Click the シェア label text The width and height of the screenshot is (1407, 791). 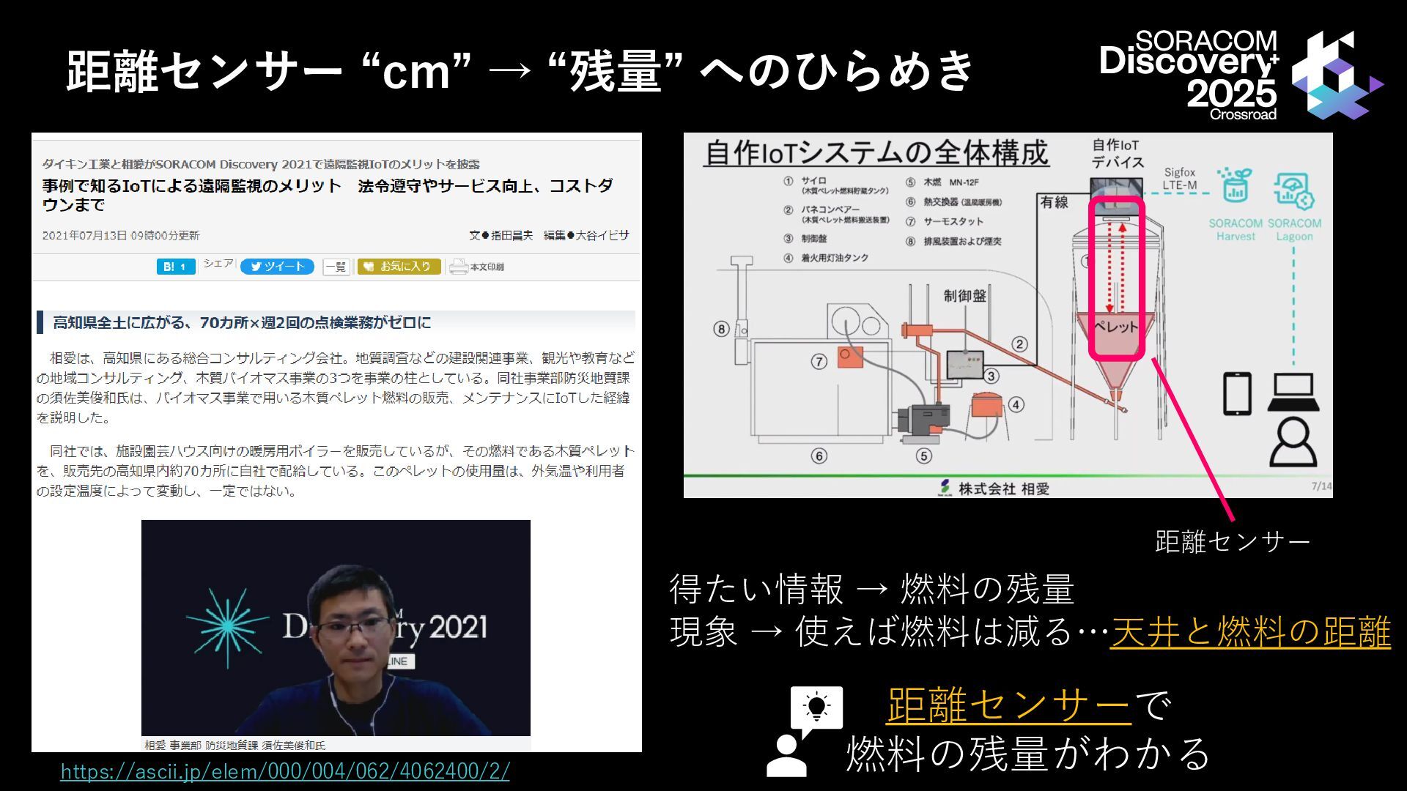tap(218, 263)
